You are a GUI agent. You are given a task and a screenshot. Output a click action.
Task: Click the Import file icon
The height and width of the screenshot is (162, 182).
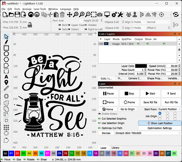tap(24, 15)
